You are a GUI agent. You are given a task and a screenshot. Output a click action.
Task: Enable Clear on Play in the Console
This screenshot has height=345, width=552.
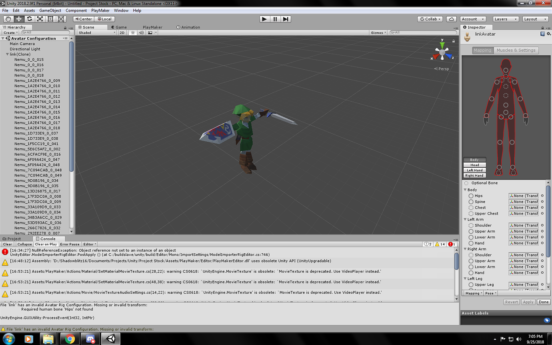tap(45, 244)
